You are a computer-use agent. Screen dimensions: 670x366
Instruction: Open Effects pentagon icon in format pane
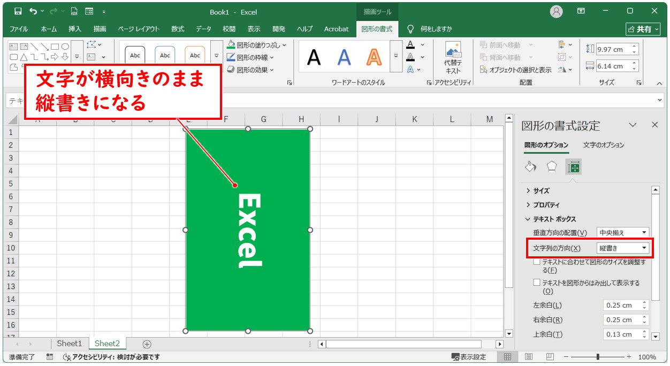click(x=552, y=167)
